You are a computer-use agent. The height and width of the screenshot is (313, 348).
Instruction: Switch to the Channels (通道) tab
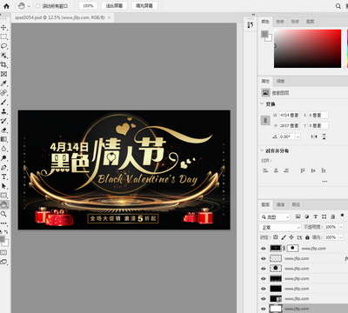pyautogui.click(x=280, y=204)
